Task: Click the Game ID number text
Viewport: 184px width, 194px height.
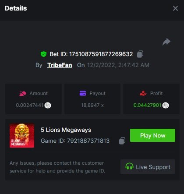Action: [88, 141]
